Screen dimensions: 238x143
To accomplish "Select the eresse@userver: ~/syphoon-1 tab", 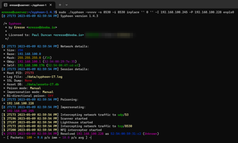I will pyautogui.click(x=29, y=5).
